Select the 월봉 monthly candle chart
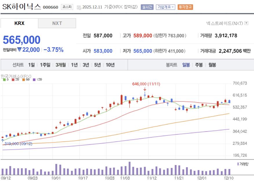The image size is (254, 183). pyautogui.click(x=212, y=65)
